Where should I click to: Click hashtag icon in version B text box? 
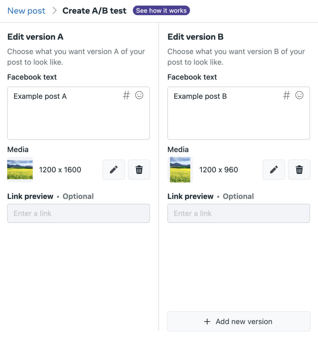click(x=287, y=96)
